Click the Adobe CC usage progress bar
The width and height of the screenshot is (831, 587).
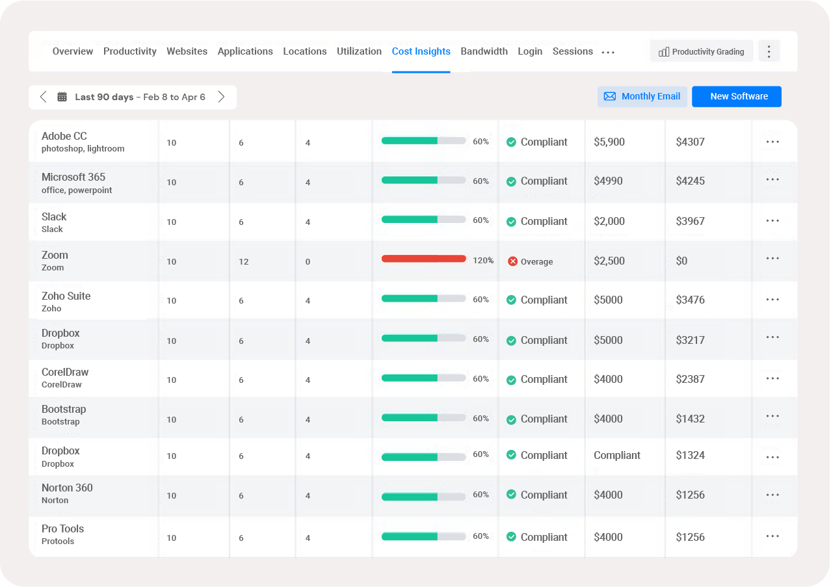click(x=424, y=140)
